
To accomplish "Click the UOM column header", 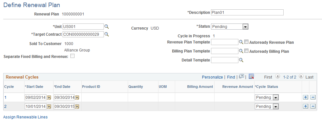I will pos(163,87).
